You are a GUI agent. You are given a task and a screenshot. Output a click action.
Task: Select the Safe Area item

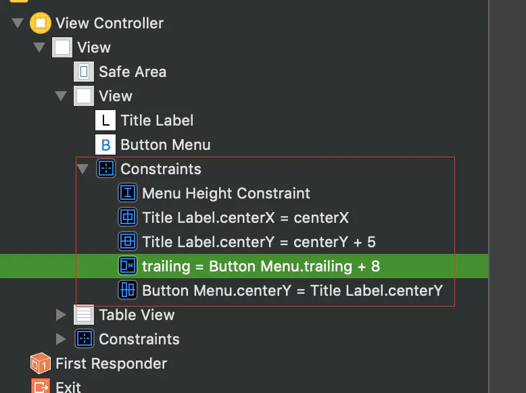pos(133,72)
